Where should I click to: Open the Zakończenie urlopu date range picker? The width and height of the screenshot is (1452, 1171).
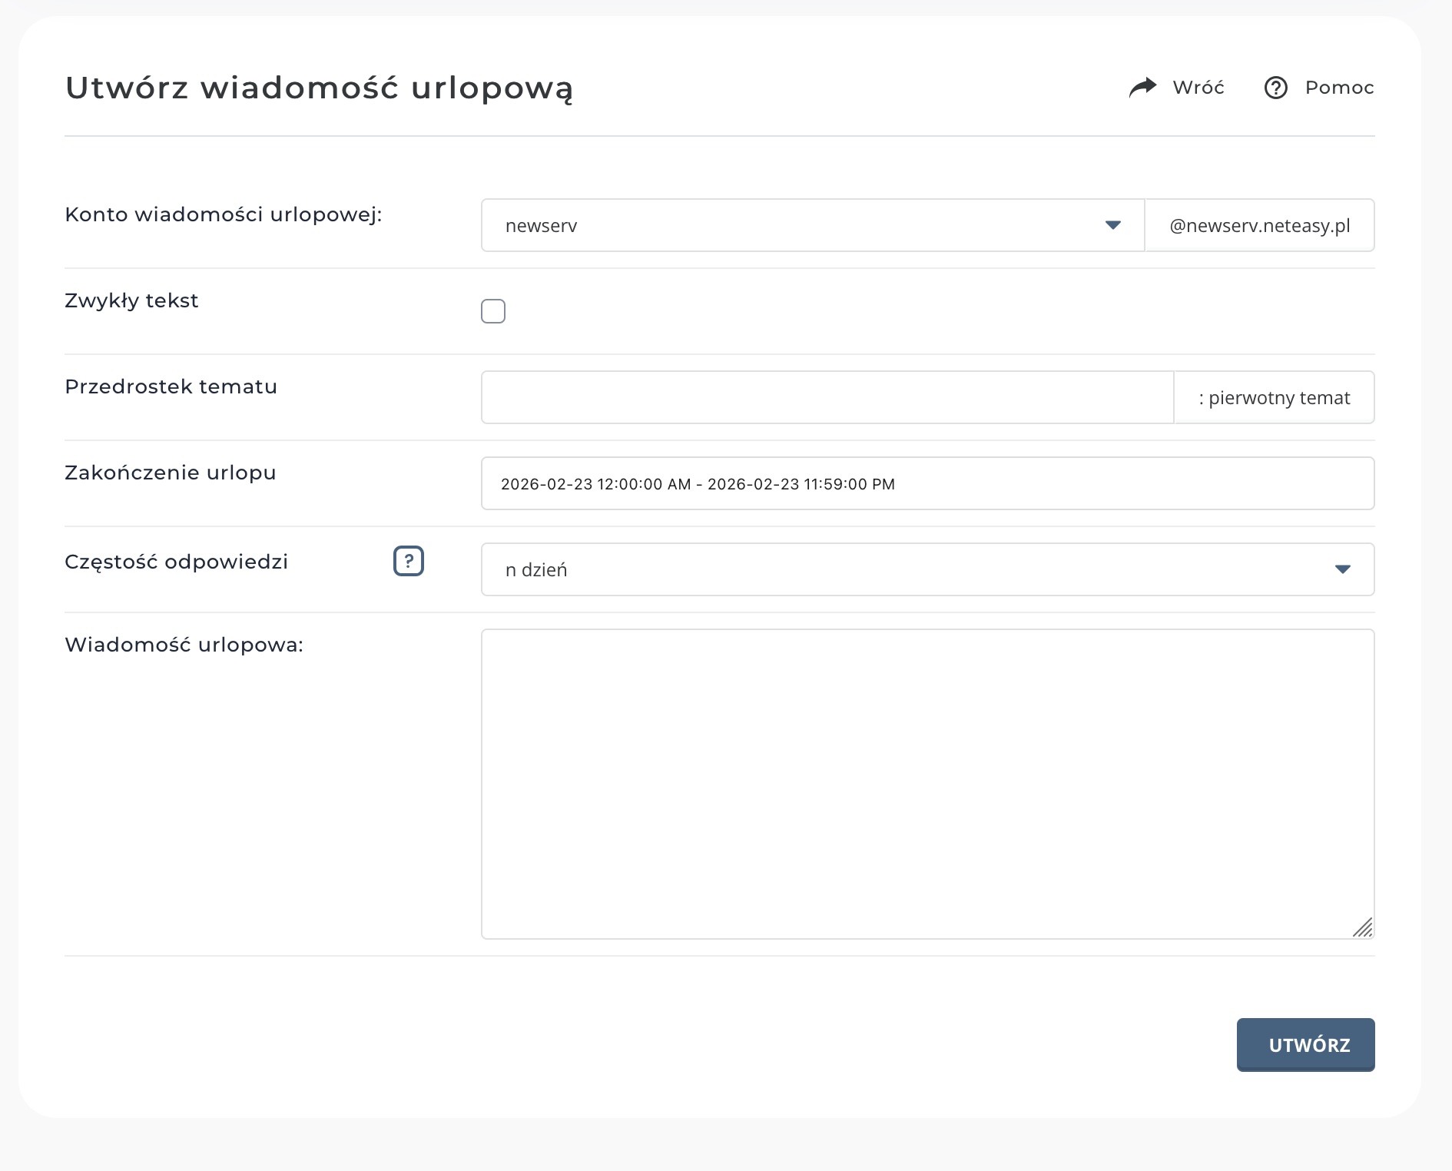(x=927, y=483)
